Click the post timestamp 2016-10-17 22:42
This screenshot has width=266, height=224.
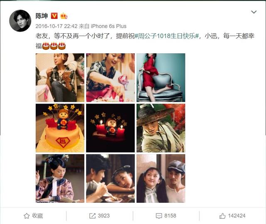(x=57, y=26)
